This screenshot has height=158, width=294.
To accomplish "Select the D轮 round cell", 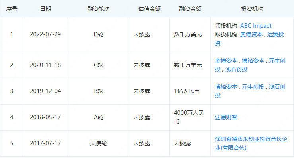I will tap(98, 34).
